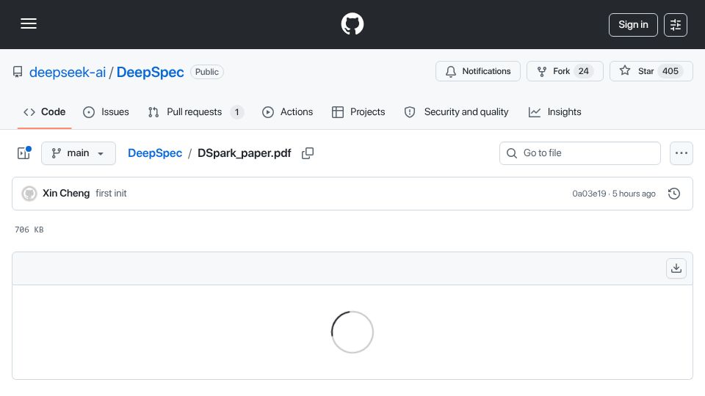Go to GitHub homepage via Octocat logo

point(352,23)
